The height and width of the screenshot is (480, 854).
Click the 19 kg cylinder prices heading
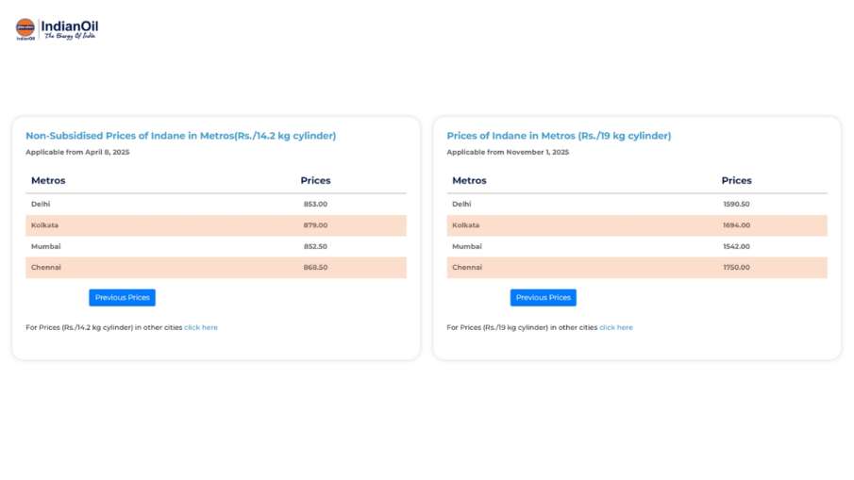559,136
